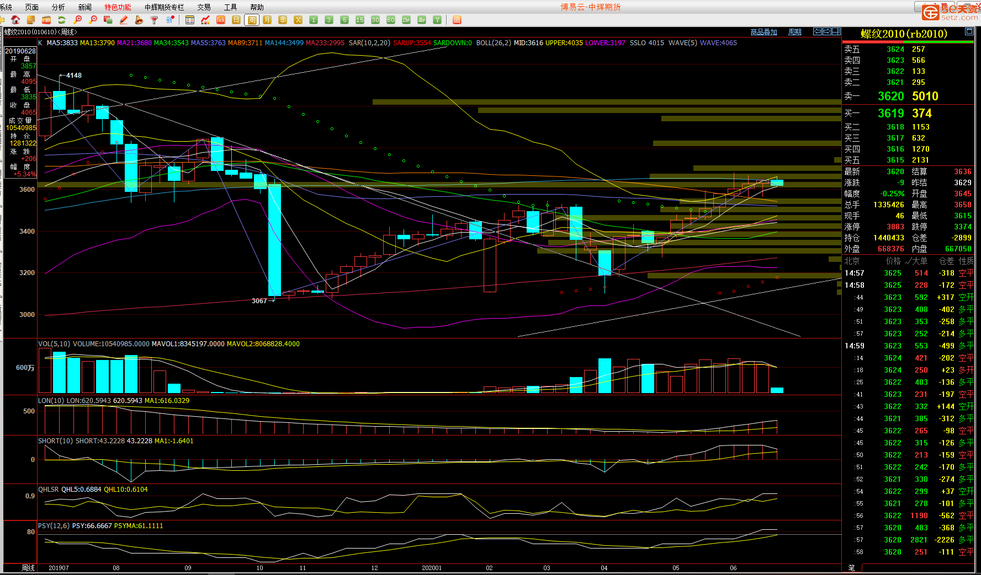
Task: Select the 1-minute period button
Action: coord(314,20)
